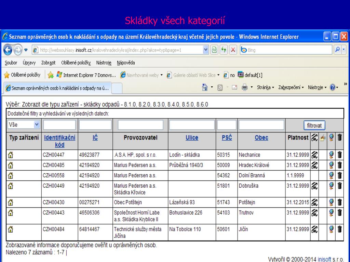This screenshot has height=262, width=350.
Task: Open the Zabezpečení command bar menu
Action: coord(291,87)
